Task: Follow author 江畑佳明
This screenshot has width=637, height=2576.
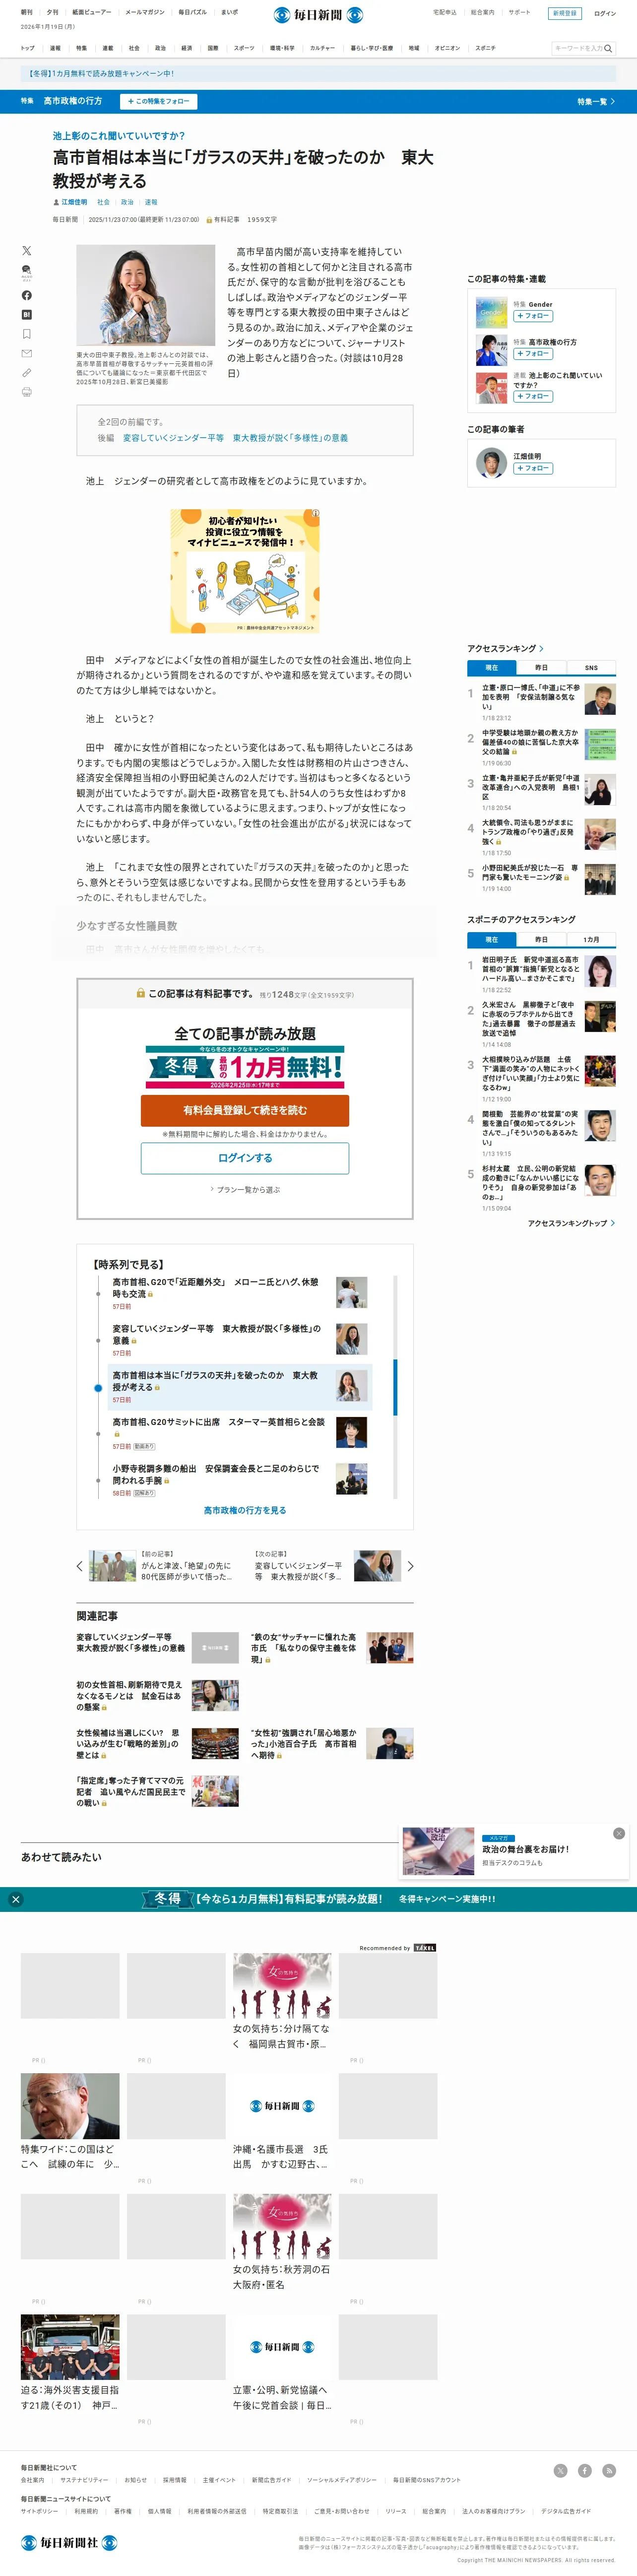Action: [533, 468]
